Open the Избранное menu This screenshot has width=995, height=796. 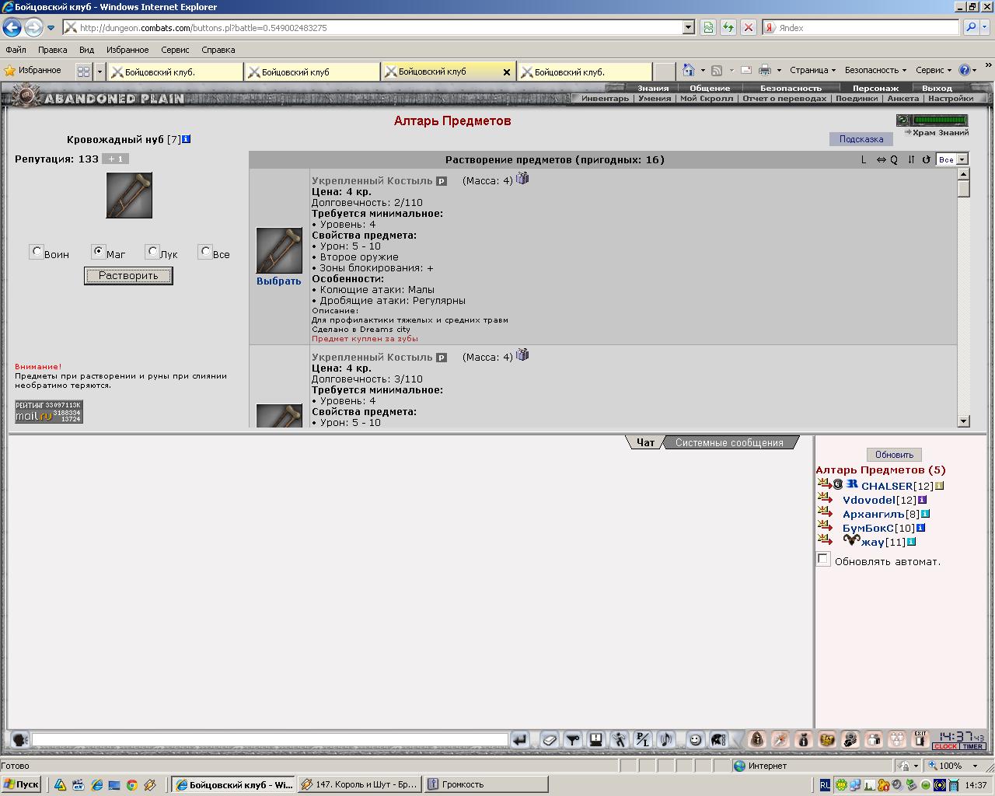tap(127, 50)
